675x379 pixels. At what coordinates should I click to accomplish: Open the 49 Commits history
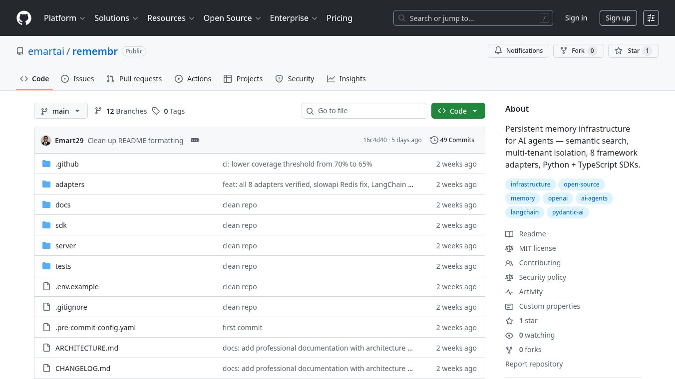point(452,140)
